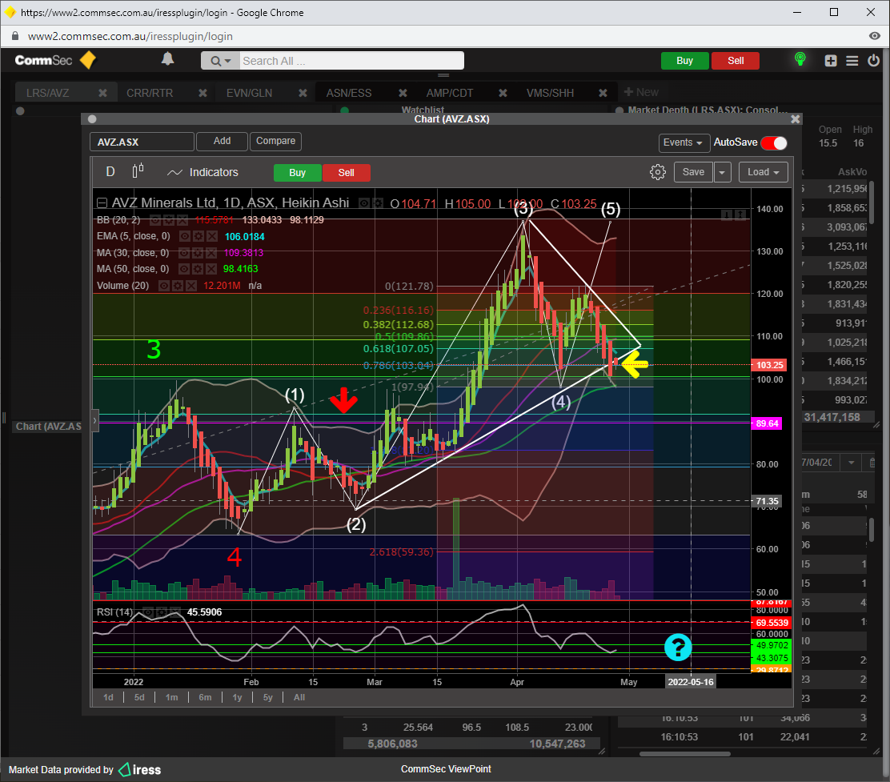Open settings for the MA (30, close, 0) indicator
Viewport: 890px width, 782px height.
(x=198, y=253)
